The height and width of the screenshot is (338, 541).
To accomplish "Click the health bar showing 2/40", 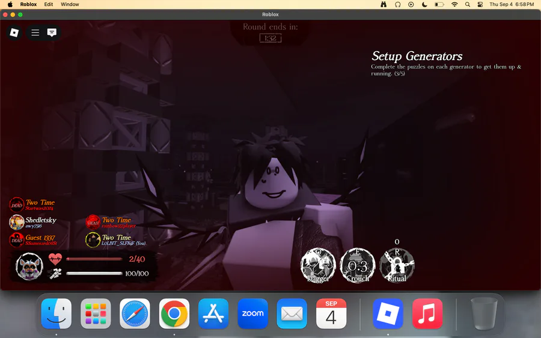I will pos(94,259).
